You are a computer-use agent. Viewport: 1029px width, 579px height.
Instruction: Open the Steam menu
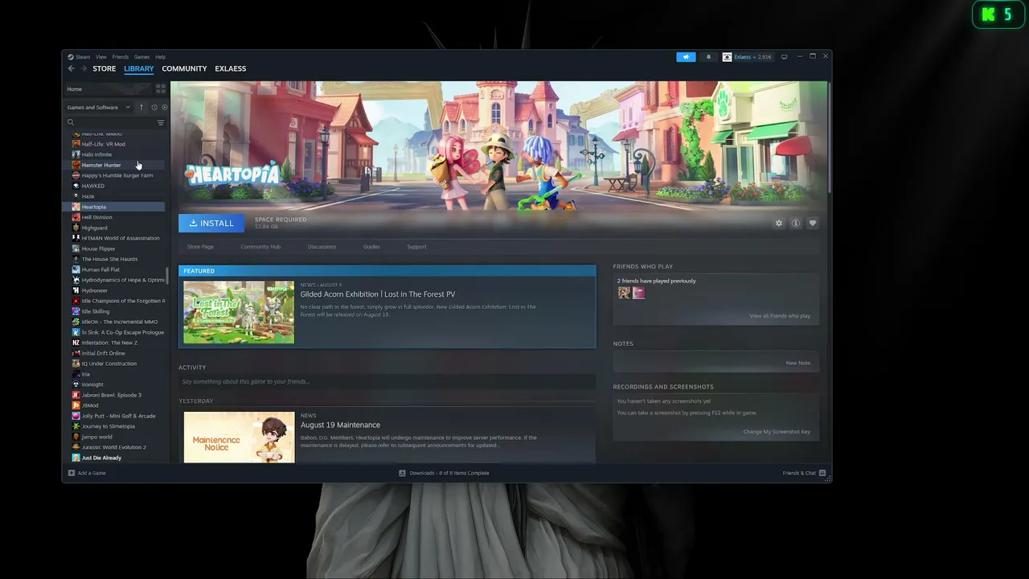(84, 57)
